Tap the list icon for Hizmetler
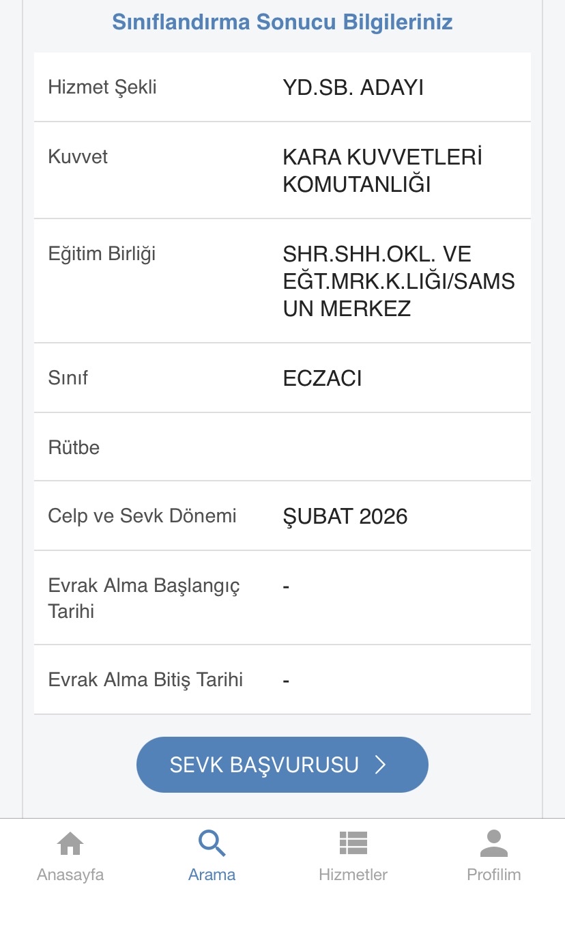 coord(353,844)
